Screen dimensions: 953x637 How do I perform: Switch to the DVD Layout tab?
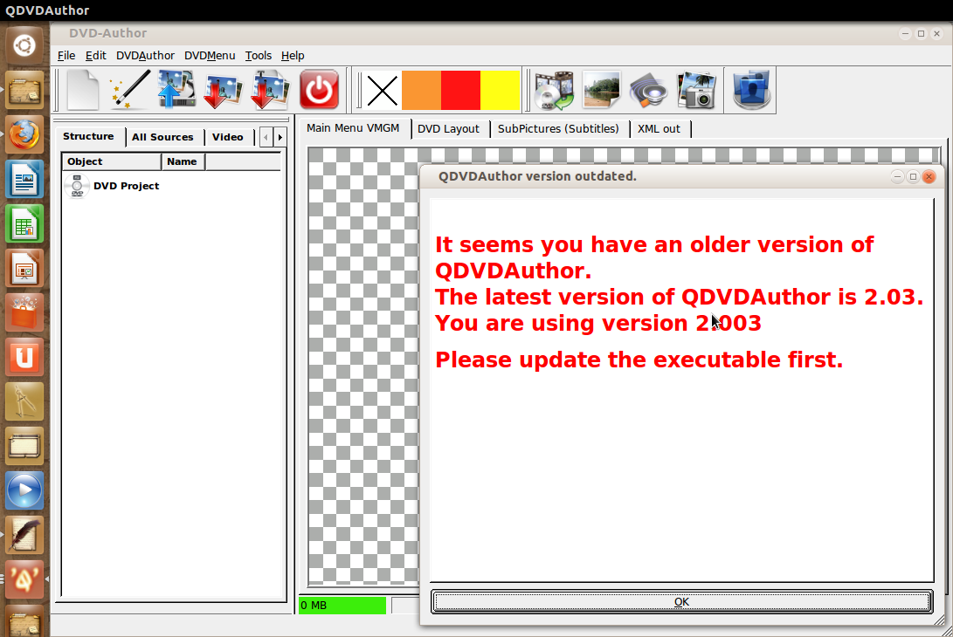pos(448,129)
